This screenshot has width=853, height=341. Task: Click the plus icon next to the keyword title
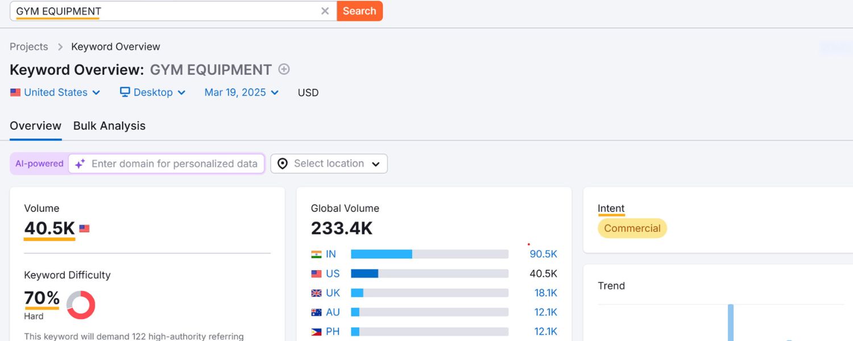pos(283,69)
